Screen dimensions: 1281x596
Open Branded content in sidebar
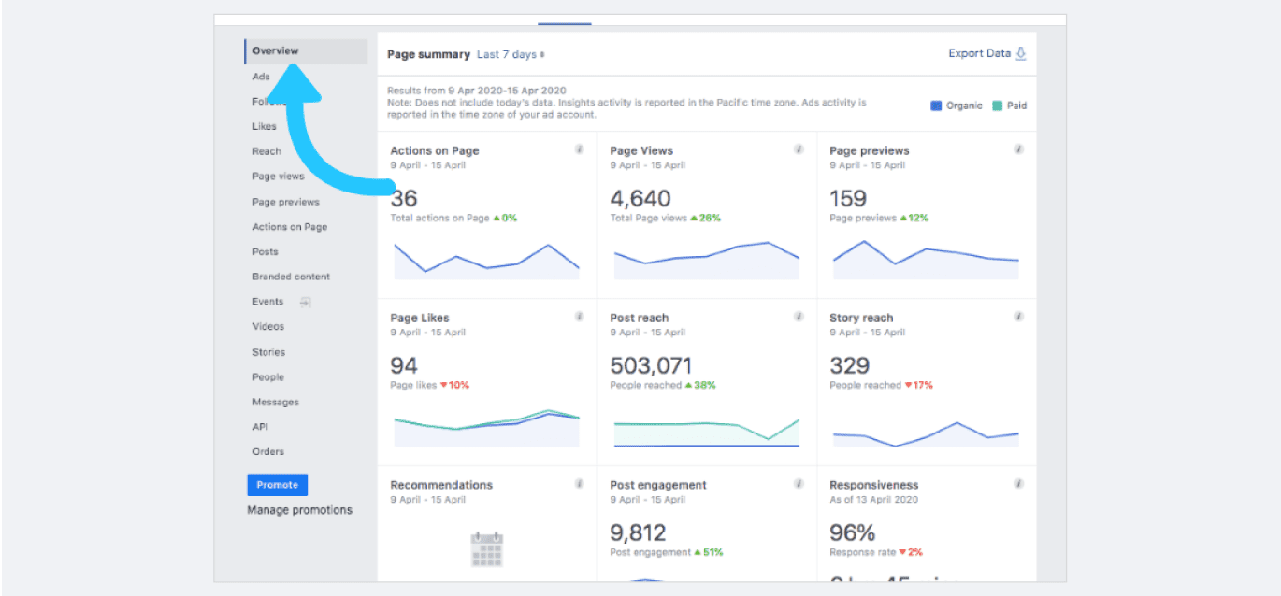click(291, 277)
